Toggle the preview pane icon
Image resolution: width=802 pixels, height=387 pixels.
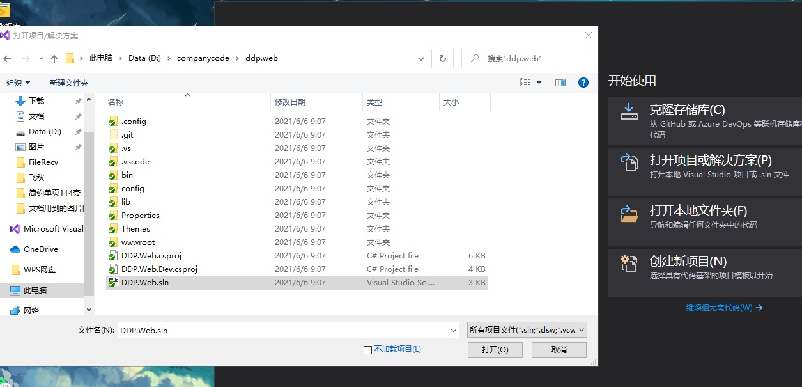point(560,83)
